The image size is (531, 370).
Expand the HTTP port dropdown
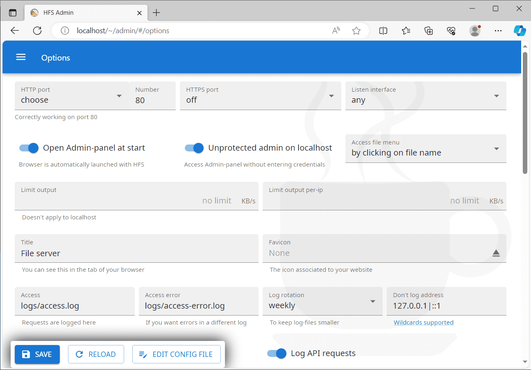click(x=72, y=96)
